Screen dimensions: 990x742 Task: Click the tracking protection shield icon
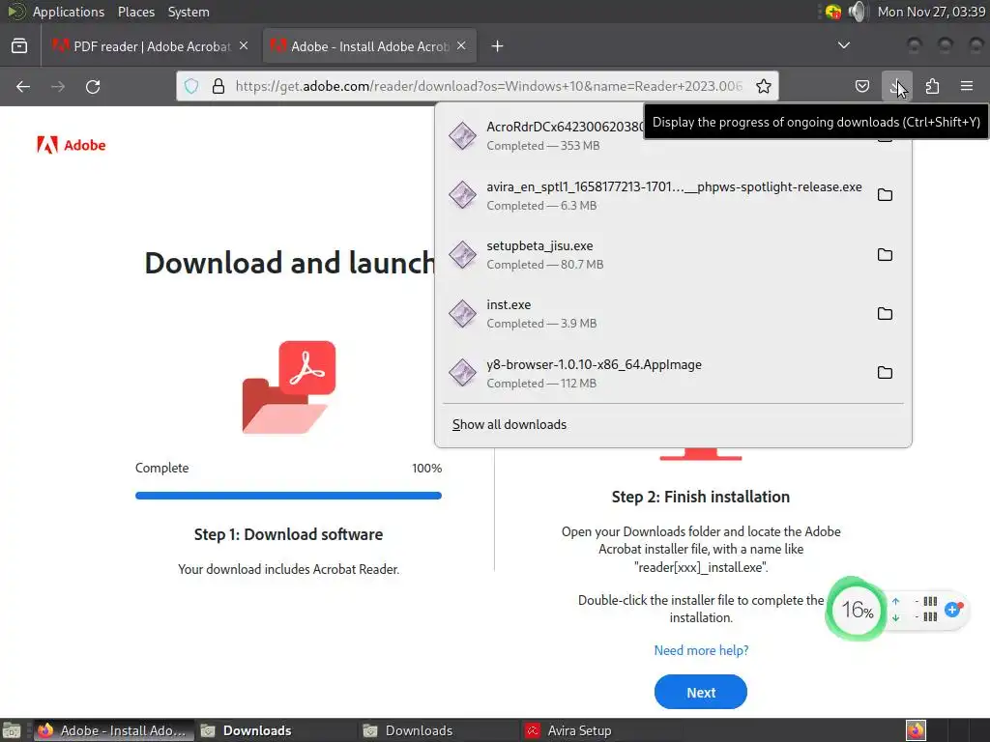(x=191, y=86)
